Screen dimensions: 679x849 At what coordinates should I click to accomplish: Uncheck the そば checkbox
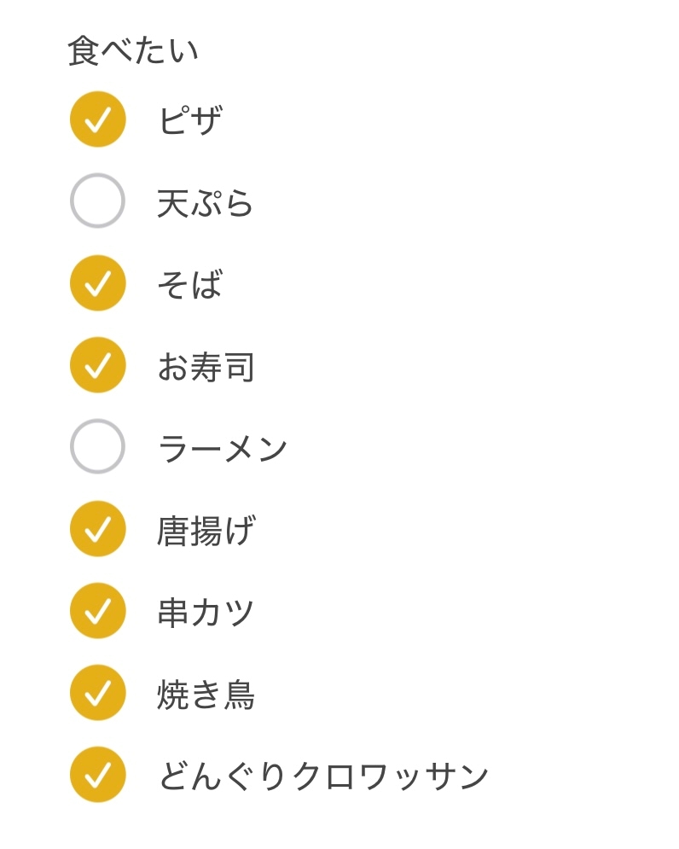(98, 283)
